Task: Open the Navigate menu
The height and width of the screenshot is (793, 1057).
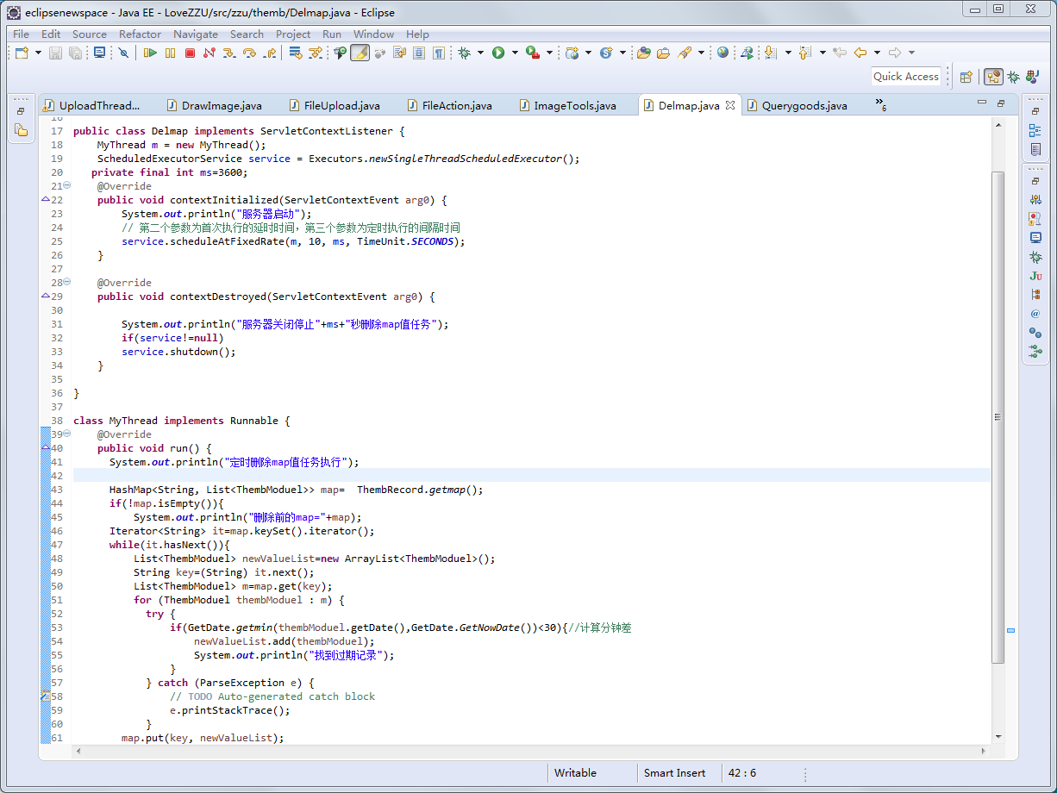Action: pyautogui.click(x=195, y=34)
